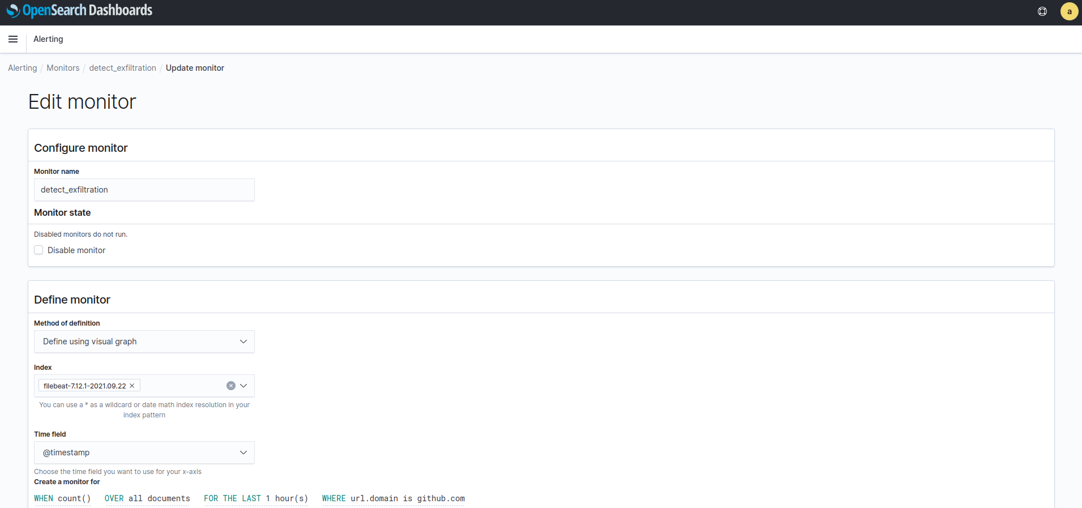Remove the filebeat-7.12.1-2021.09.22 index tag
This screenshot has height=508, width=1082.
click(x=132, y=386)
